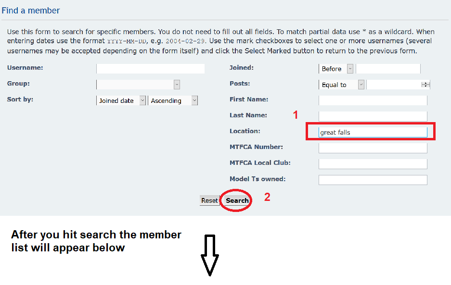Click the Location field containing great falls
Viewport: 451px width, 285px height.
pos(373,132)
